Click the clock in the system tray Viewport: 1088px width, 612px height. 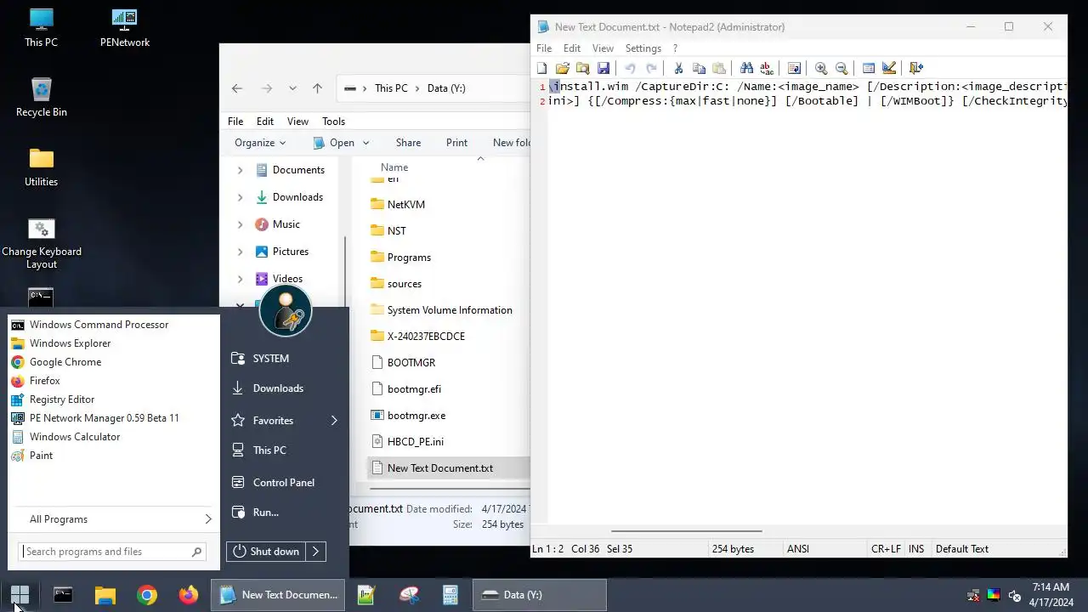(1051, 594)
